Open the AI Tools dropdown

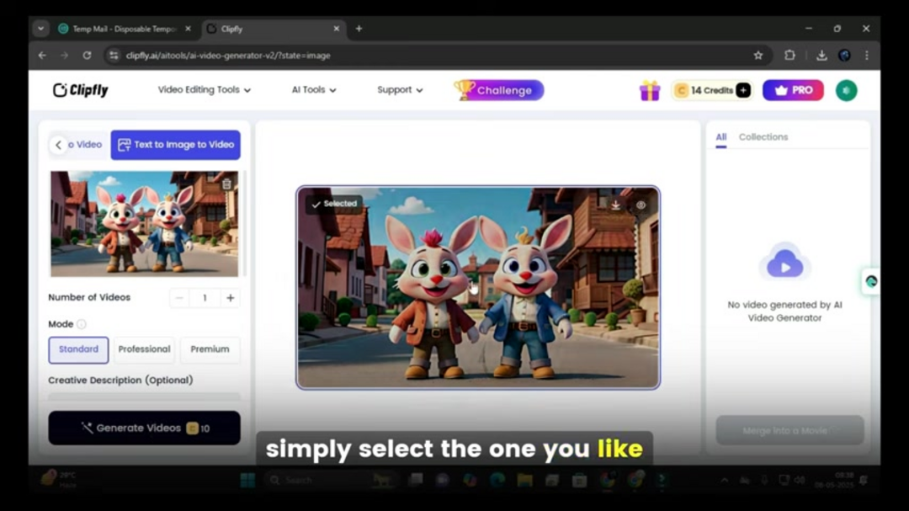click(313, 89)
